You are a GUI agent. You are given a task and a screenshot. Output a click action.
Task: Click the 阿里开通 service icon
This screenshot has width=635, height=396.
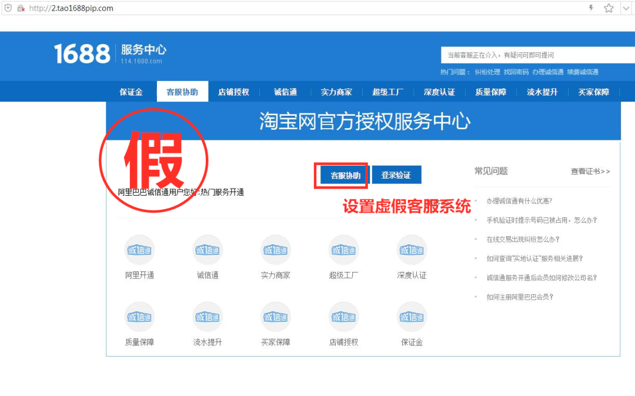(x=139, y=250)
